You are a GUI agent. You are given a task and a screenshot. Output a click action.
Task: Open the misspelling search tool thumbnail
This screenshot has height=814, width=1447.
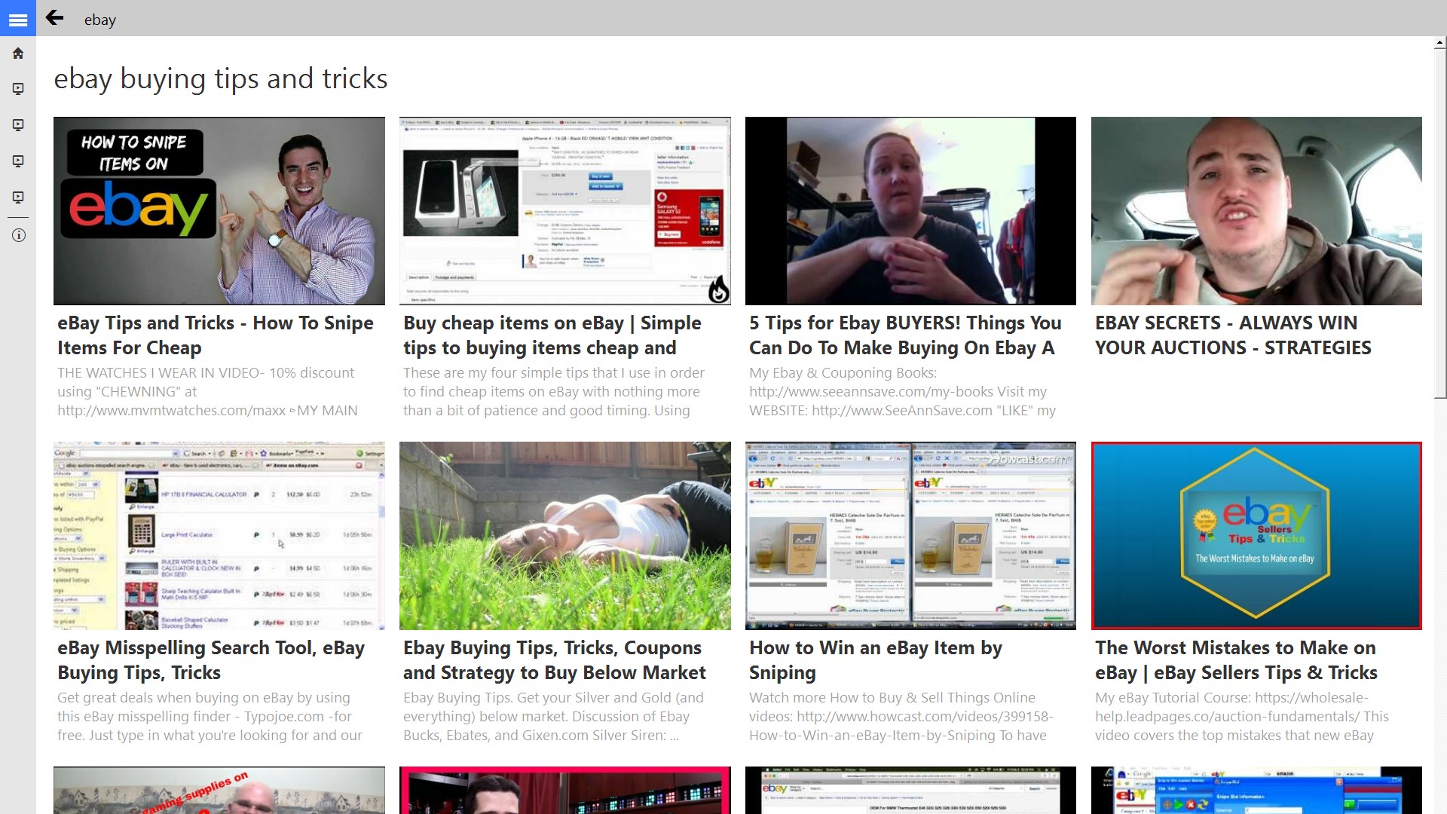click(x=219, y=536)
